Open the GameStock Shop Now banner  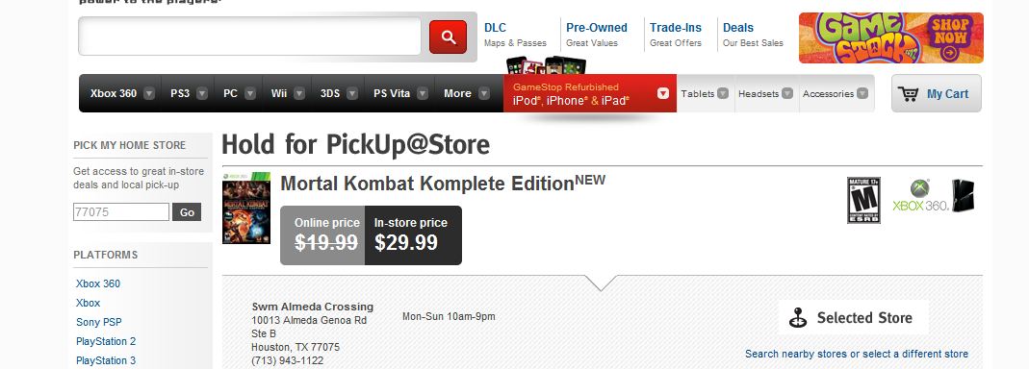(890, 37)
